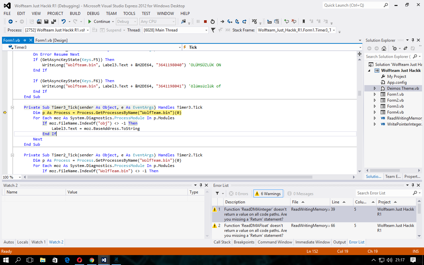This screenshot has height=265, width=424.
Task: Select App.config in Solution Explorer
Action: [x=397, y=82]
